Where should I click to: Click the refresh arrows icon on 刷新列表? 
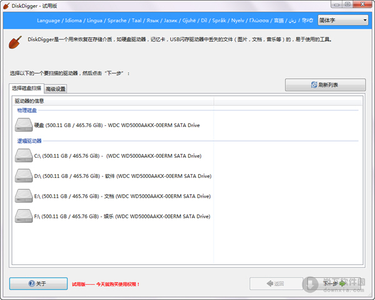click(314, 85)
